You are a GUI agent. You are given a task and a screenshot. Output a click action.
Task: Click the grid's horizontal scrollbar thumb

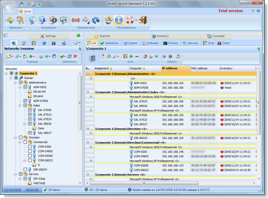coord(144,183)
